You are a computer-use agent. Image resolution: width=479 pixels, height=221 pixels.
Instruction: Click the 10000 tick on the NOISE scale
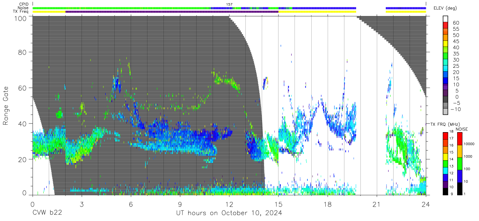click(x=469, y=144)
